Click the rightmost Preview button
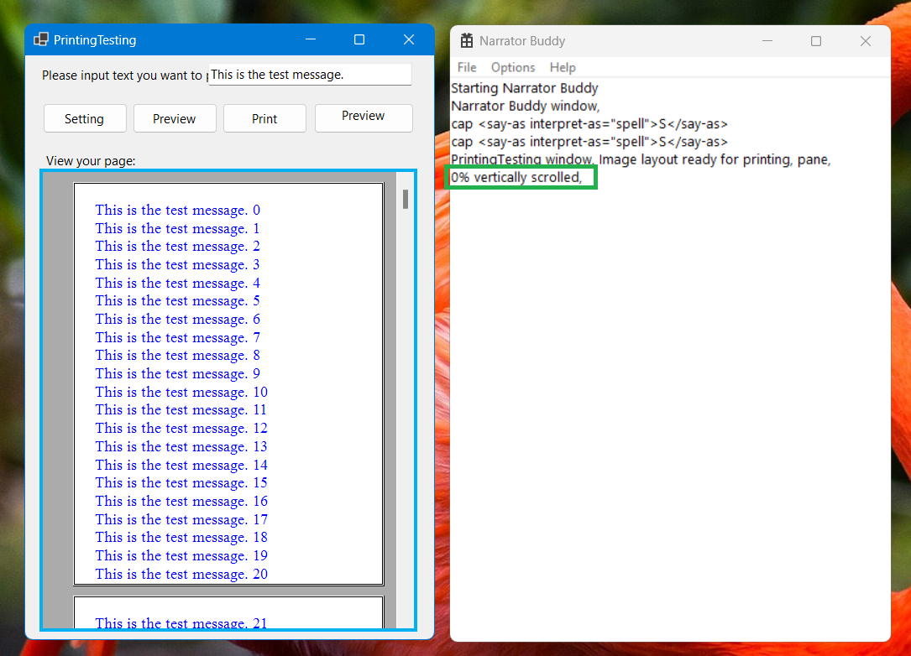This screenshot has height=656, width=911. click(x=364, y=117)
